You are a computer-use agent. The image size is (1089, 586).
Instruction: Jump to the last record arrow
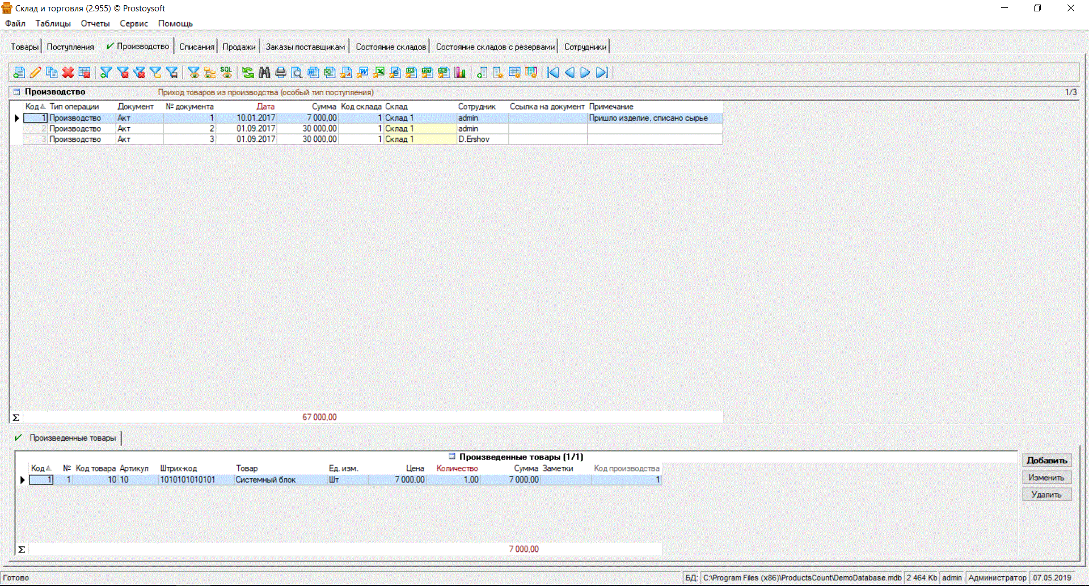[602, 73]
